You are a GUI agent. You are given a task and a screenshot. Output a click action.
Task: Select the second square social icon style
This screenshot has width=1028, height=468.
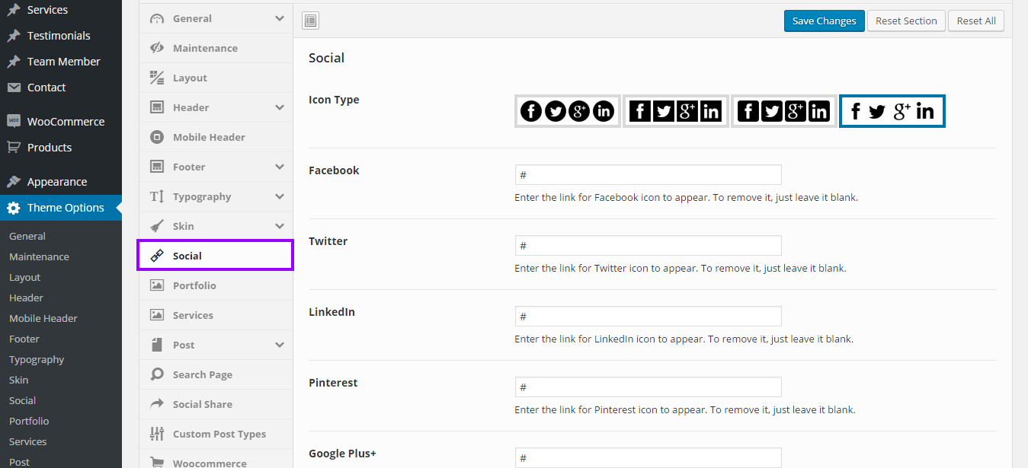click(x=676, y=111)
